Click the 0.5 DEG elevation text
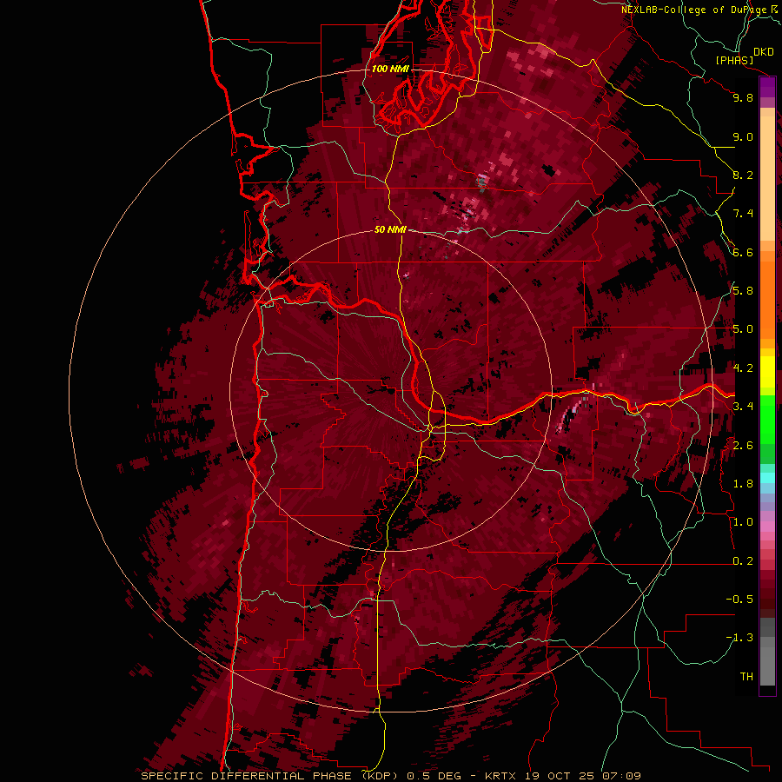 point(434,776)
